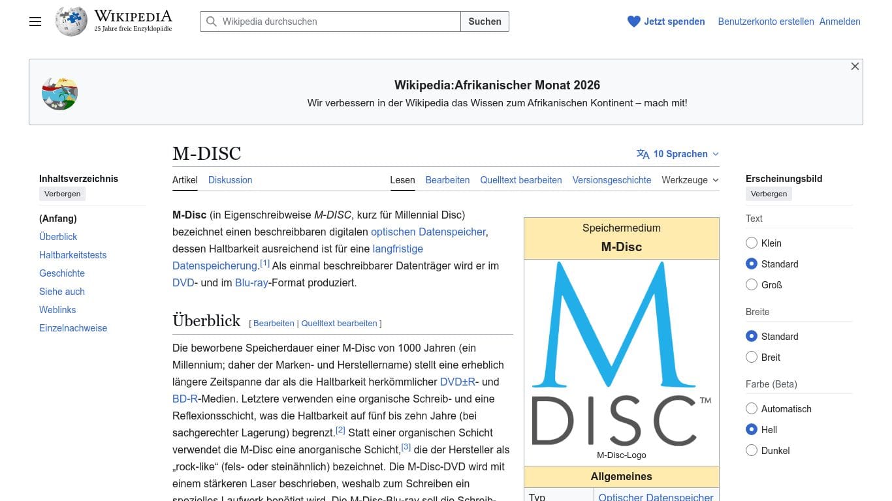This screenshot has width=892, height=501.
Task: Select Klein text size
Action: pyautogui.click(x=752, y=243)
